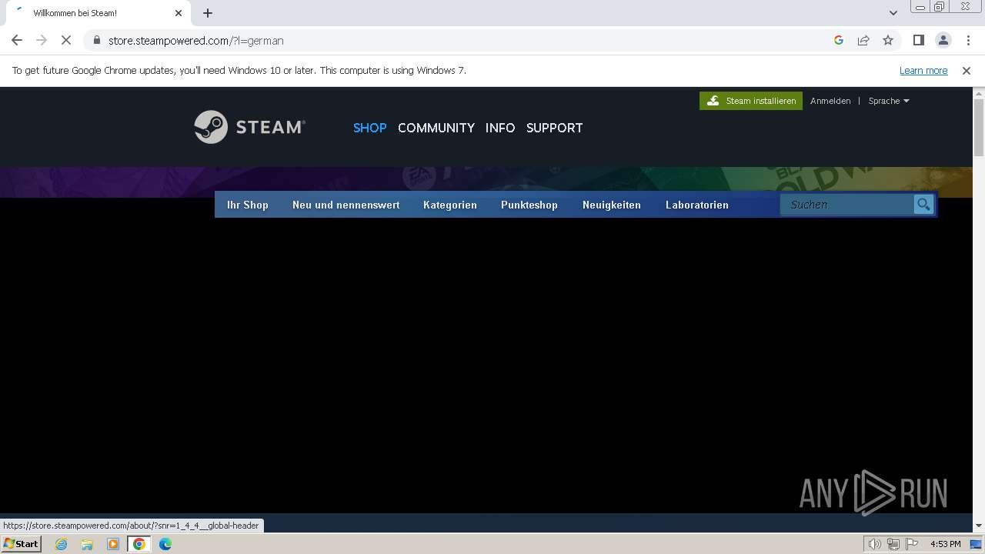The width and height of the screenshot is (985, 554).
Task: Launch Internet Explorer from the taskbar
Action: [x=62, y=544]
